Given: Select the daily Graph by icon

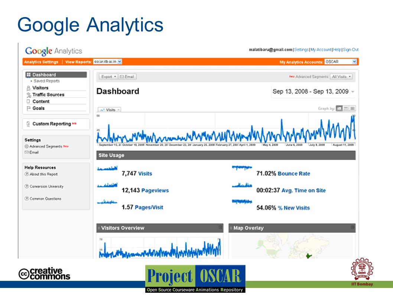Looking at the screenshot, I should (339, 109).
